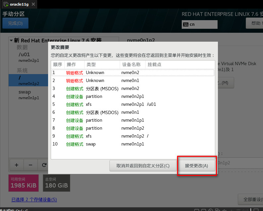Click 全部重设 reset all button
Image resolution: width=263 pixels, height=211 pixels.
point(251,199)
